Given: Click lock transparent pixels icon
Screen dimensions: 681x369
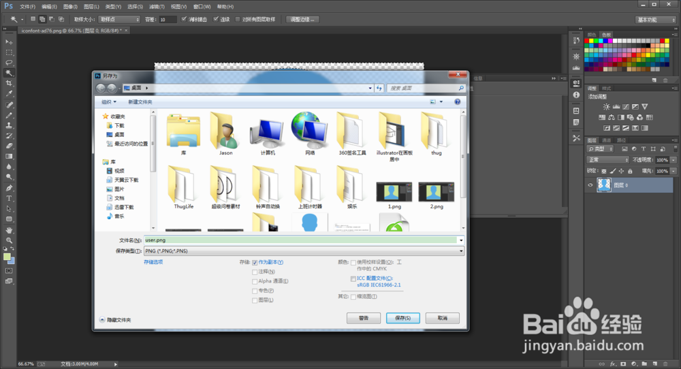Looking at the screenshot, I should tap(603, 171).
